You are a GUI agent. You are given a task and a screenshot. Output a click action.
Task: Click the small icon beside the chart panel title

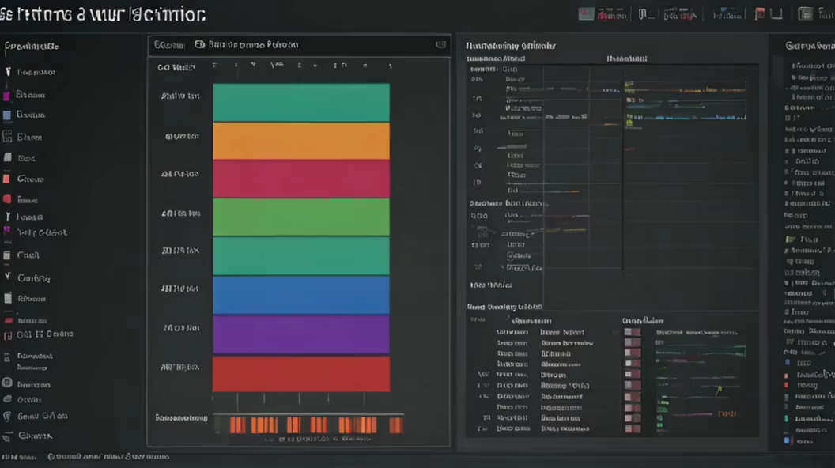tap(199, 45)
